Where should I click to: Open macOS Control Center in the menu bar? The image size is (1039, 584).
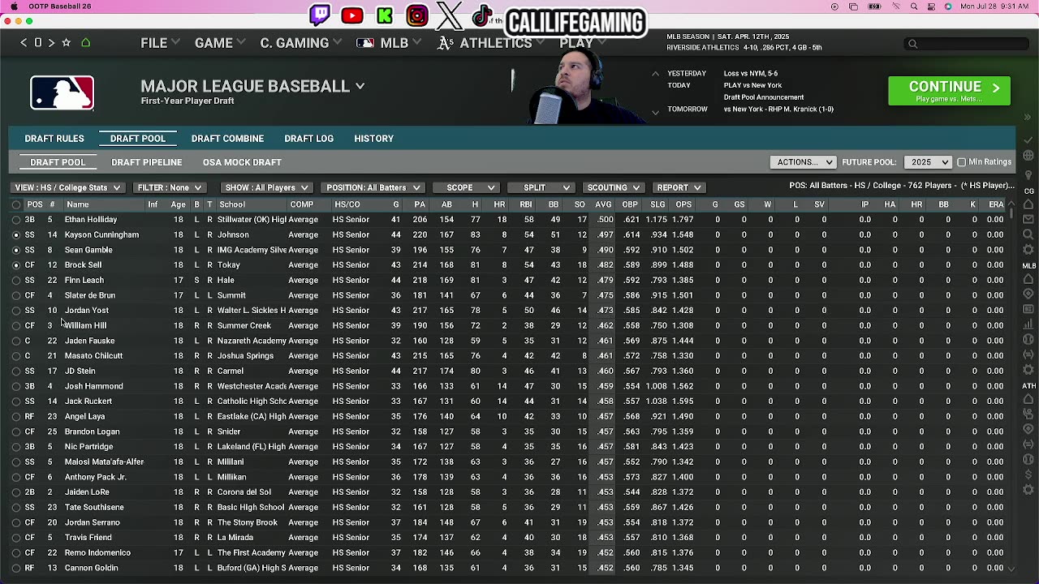tap(930, 6)
